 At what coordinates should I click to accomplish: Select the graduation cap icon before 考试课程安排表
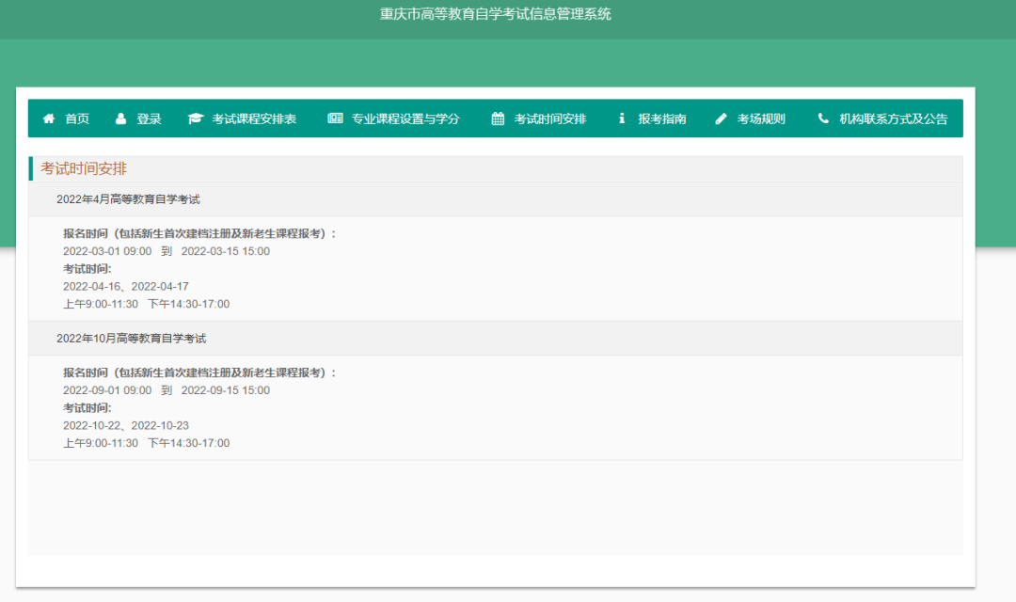click(x=195, y=119)
